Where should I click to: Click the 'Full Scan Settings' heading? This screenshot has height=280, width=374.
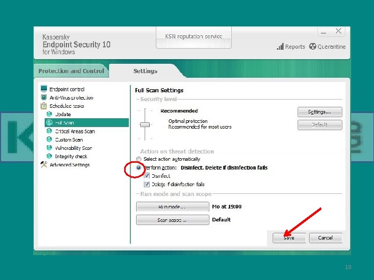click(159, 90)
